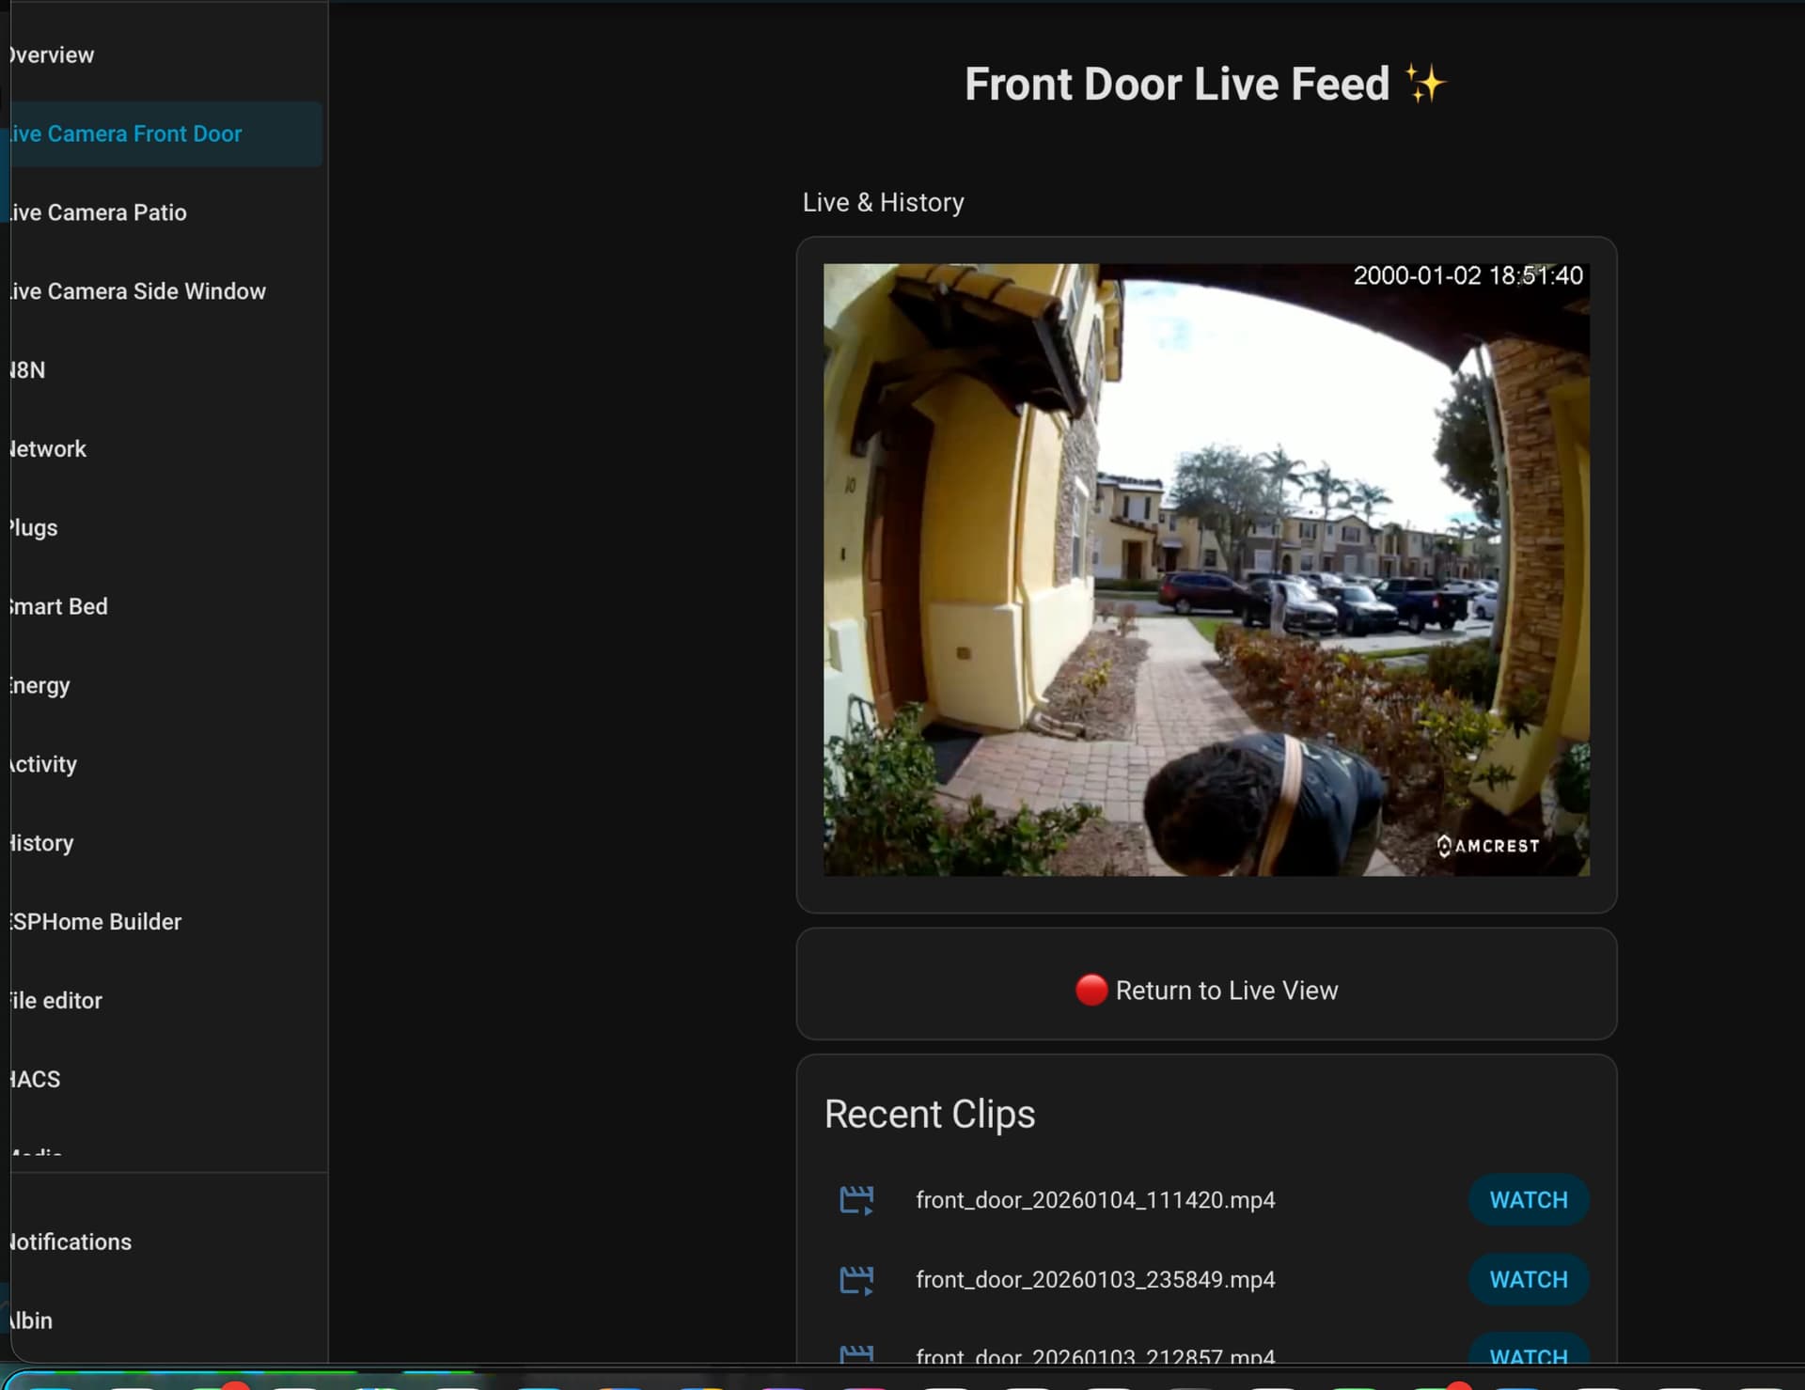Watch the front_door_20260104_111420 clip
This screenshot has width=1805, height=1390.
(1528, 1200)
